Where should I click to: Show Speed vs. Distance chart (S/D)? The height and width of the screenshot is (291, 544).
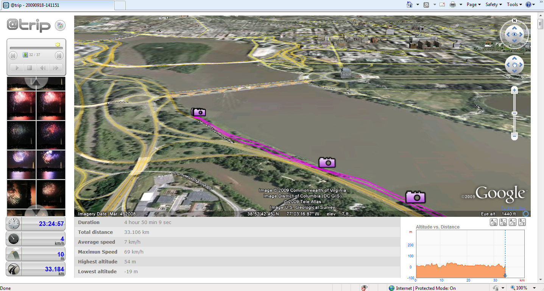(503, 222)
